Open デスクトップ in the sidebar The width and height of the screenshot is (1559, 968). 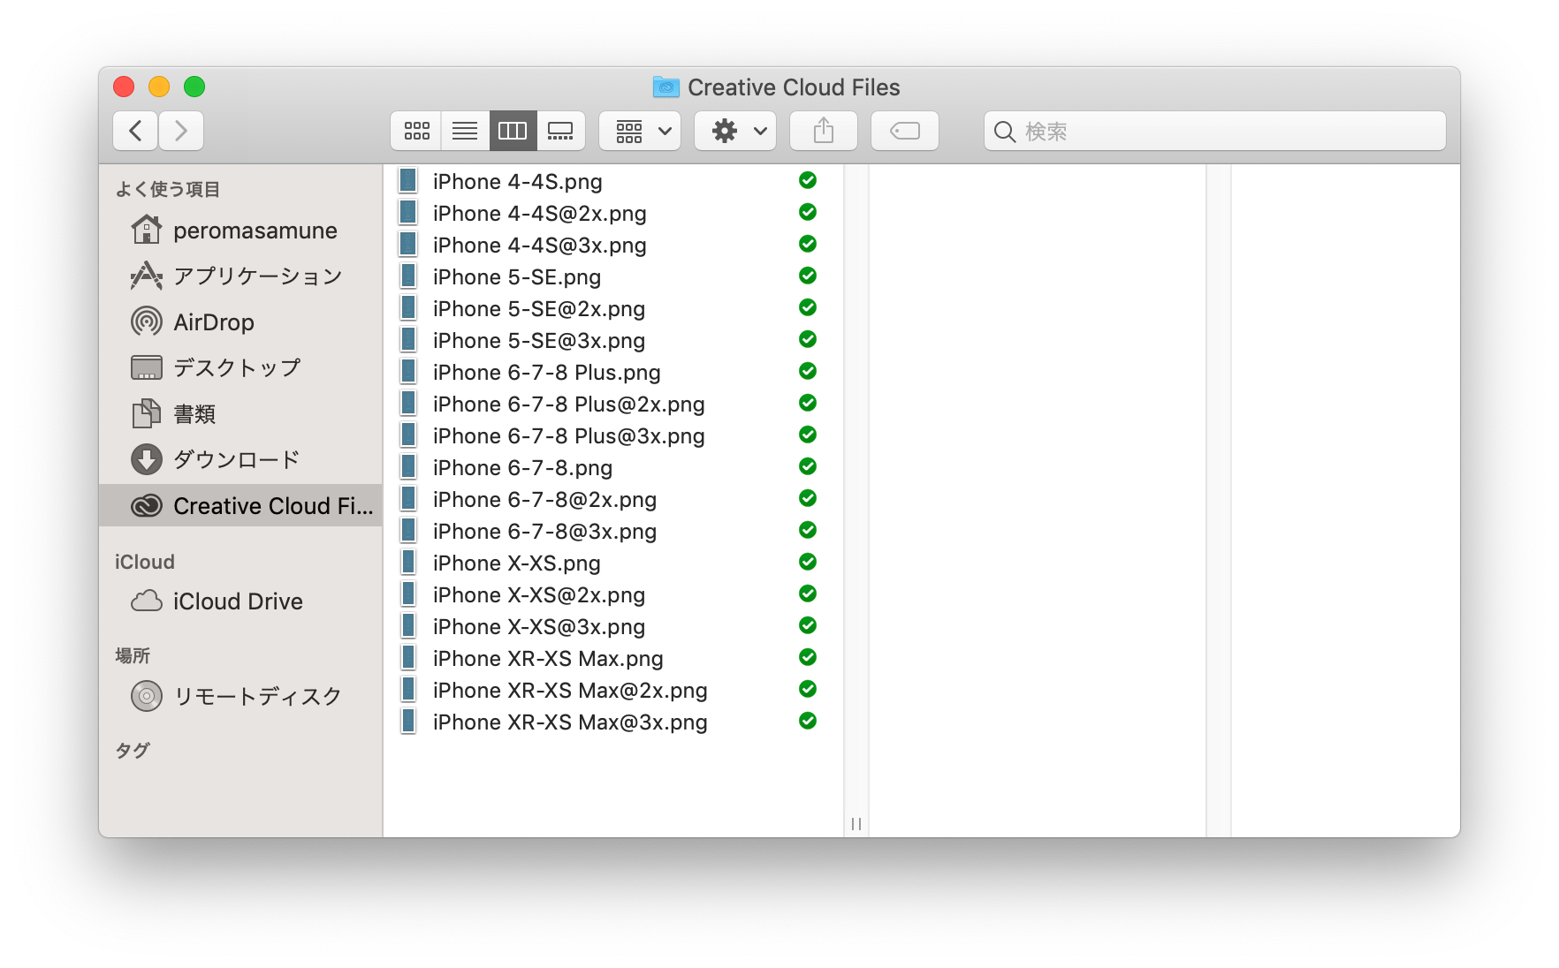coord(240,367)
